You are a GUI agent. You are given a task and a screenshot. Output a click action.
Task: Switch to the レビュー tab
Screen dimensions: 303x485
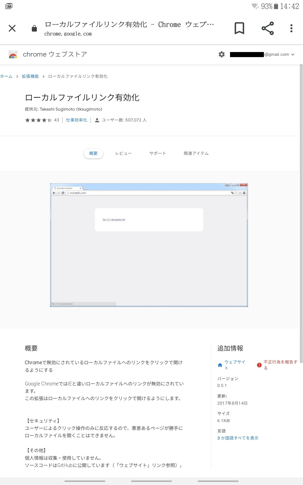pyautogui.click(x=123, y=153)
